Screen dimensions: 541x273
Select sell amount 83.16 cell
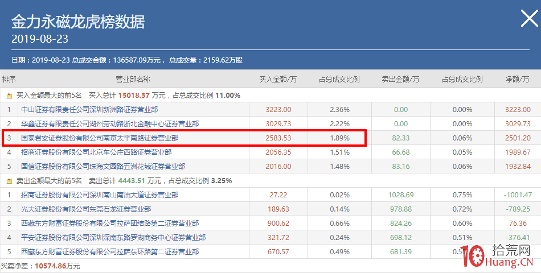[x=401, y=167]
